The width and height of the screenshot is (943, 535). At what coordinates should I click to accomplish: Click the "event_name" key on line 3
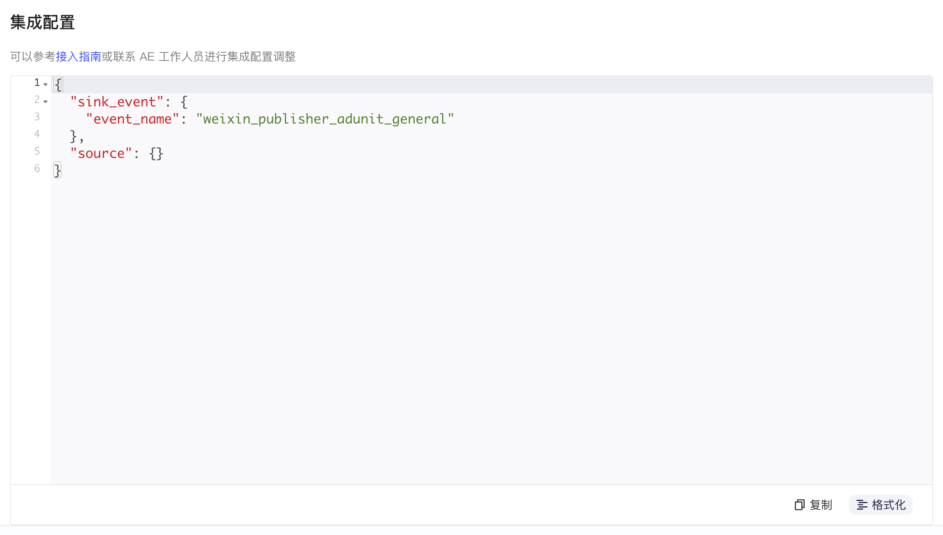coord(133,119)
